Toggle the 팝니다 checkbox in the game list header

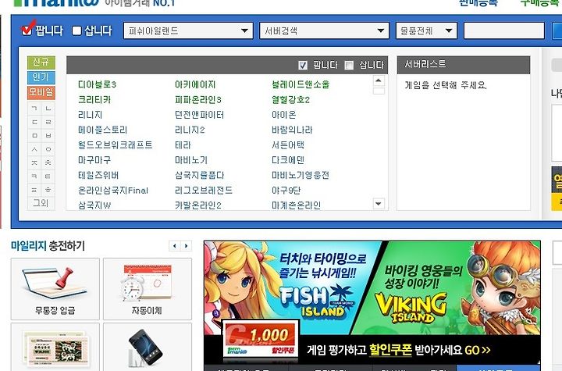click(303, 66)
